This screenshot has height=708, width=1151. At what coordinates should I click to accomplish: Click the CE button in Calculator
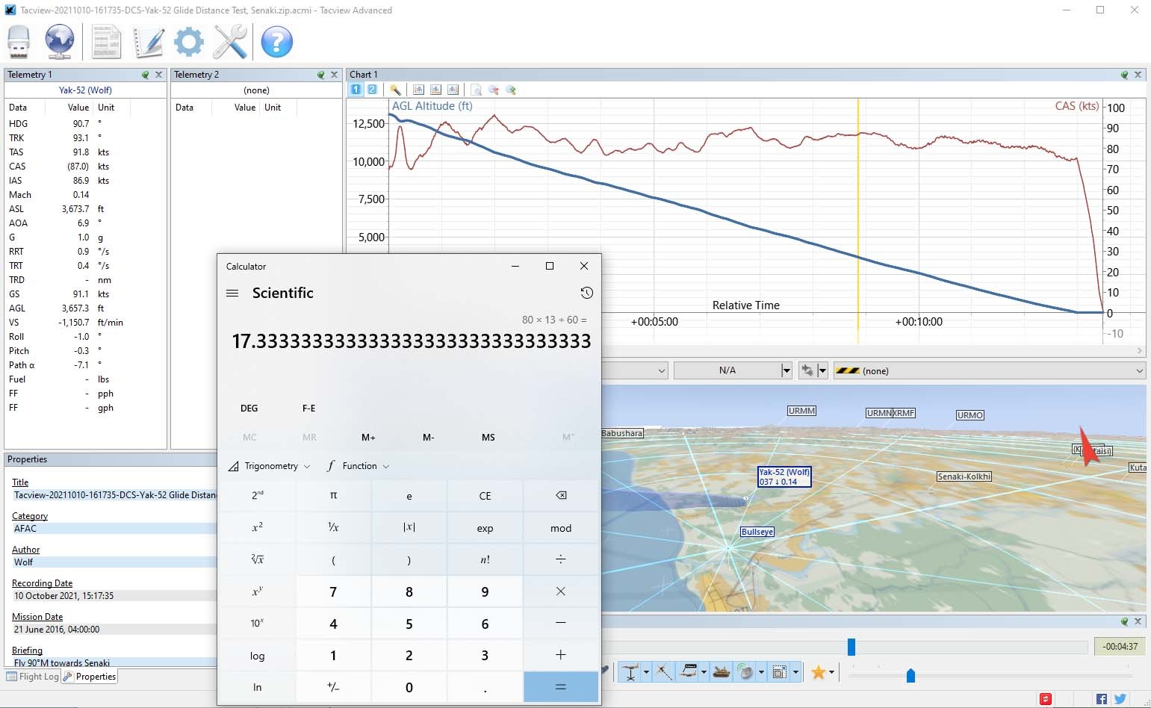point(485,496)
